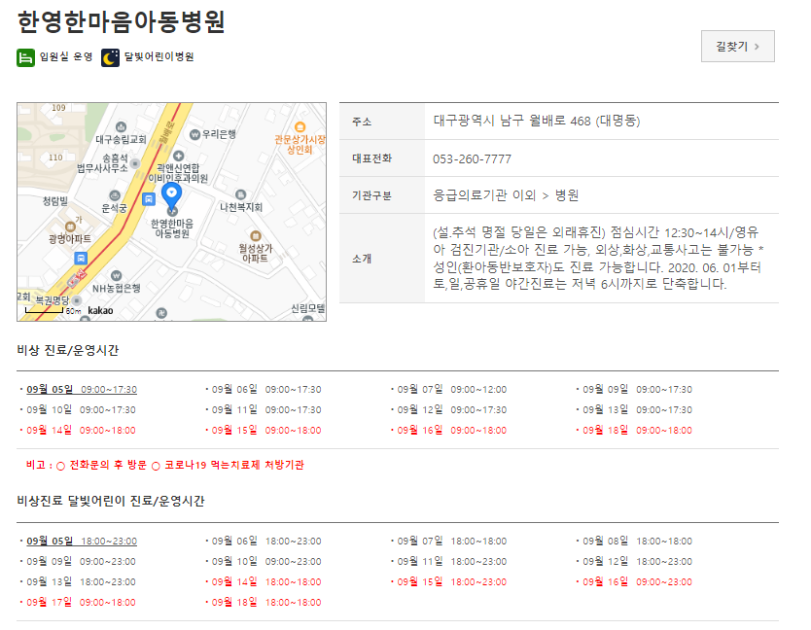Click the 나천복지회 map marker
811x630 pixels.
[240, 194]
